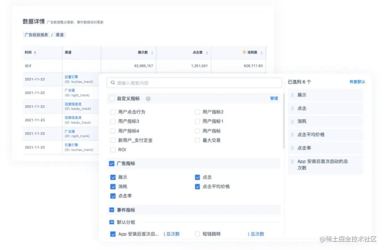Check the 新用户_支付定金 option
This screenshot has width=384, height=250.
(113, 140)
